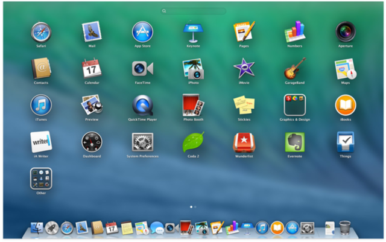The height and width of the screenshot is (242, 386).
Task: Launch Calendar from the Launchpad grid
Action: pos(92,68)
